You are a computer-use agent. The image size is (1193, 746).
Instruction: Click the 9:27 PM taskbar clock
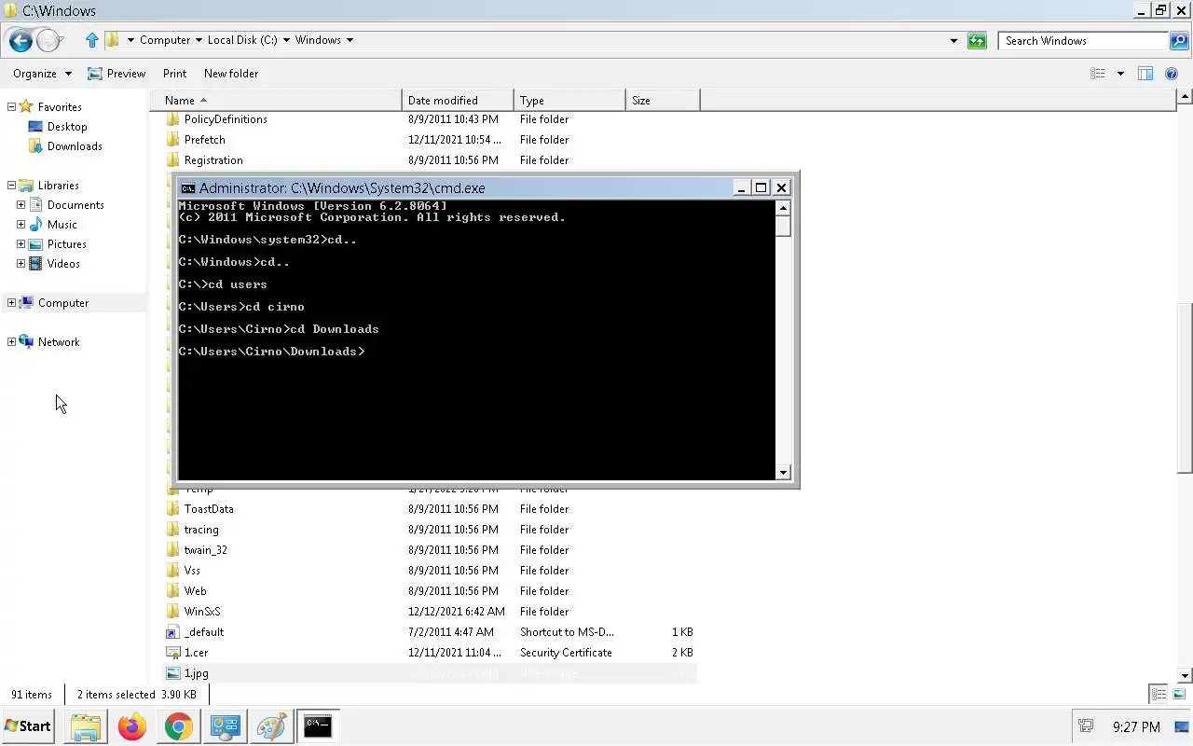click(1136, 726)
